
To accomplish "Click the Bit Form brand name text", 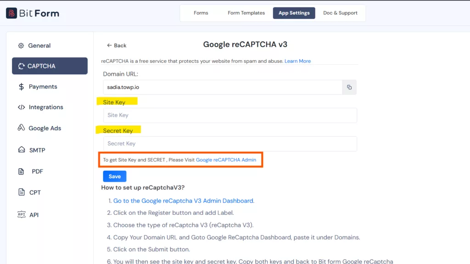I will [39, 13].
